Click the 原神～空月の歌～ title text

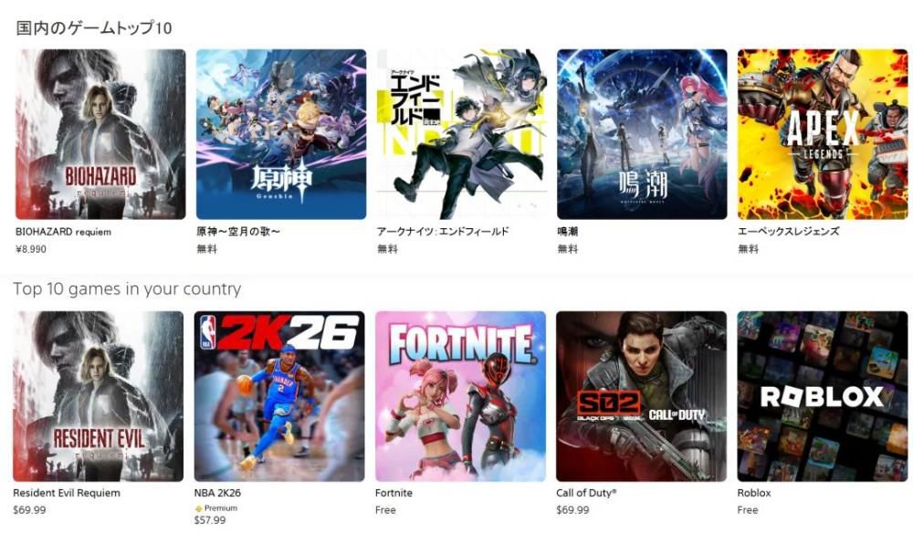pos(238,232)
